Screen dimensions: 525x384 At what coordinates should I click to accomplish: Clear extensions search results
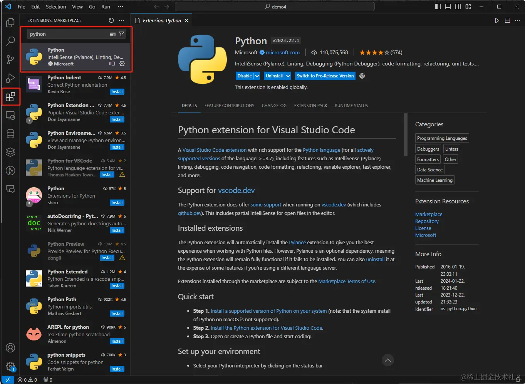point(113,34)
